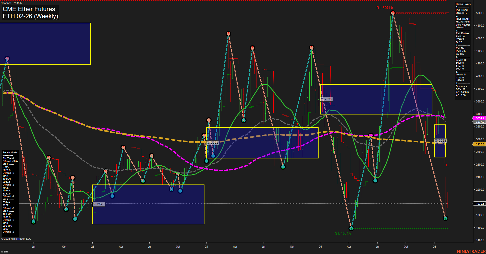Toggle the Bench Marks panel display
Screen dimensions: 486x254
click(9, 152)
